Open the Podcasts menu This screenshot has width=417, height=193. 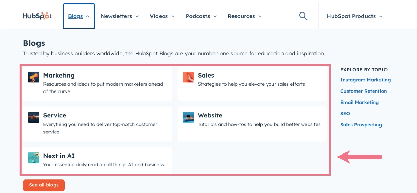point(201,16)
